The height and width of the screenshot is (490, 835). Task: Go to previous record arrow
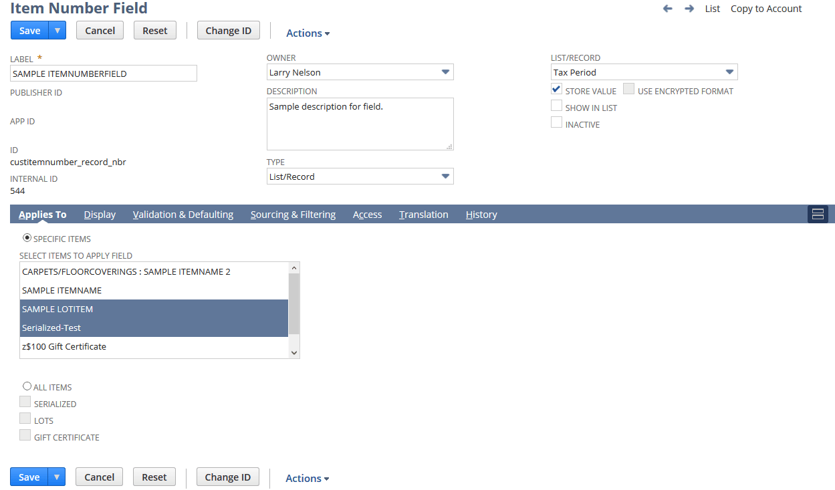(x=667, y=9)
